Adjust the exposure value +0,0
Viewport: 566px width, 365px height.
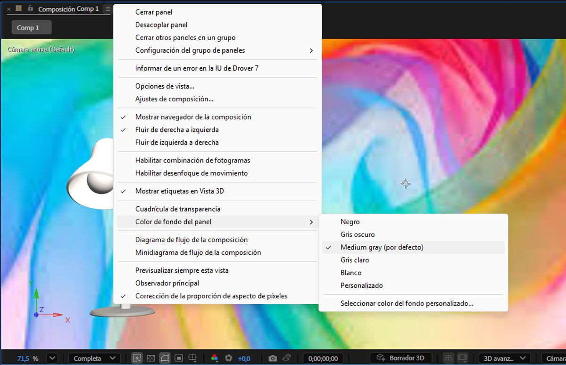pyautogui.click(x=243, y=358)
